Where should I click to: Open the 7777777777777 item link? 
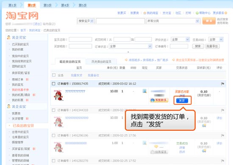point(75,92)
